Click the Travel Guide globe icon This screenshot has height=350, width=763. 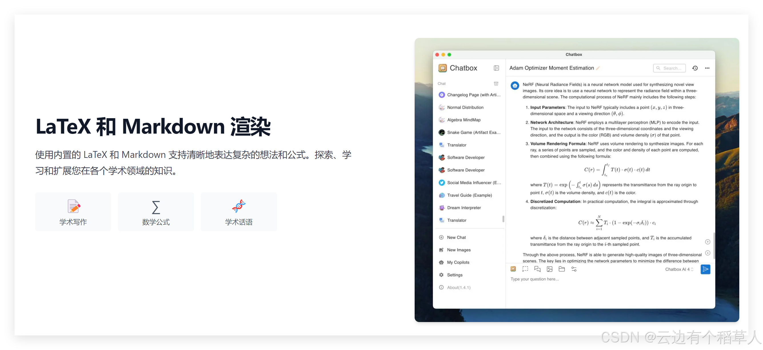coord(441,195)
